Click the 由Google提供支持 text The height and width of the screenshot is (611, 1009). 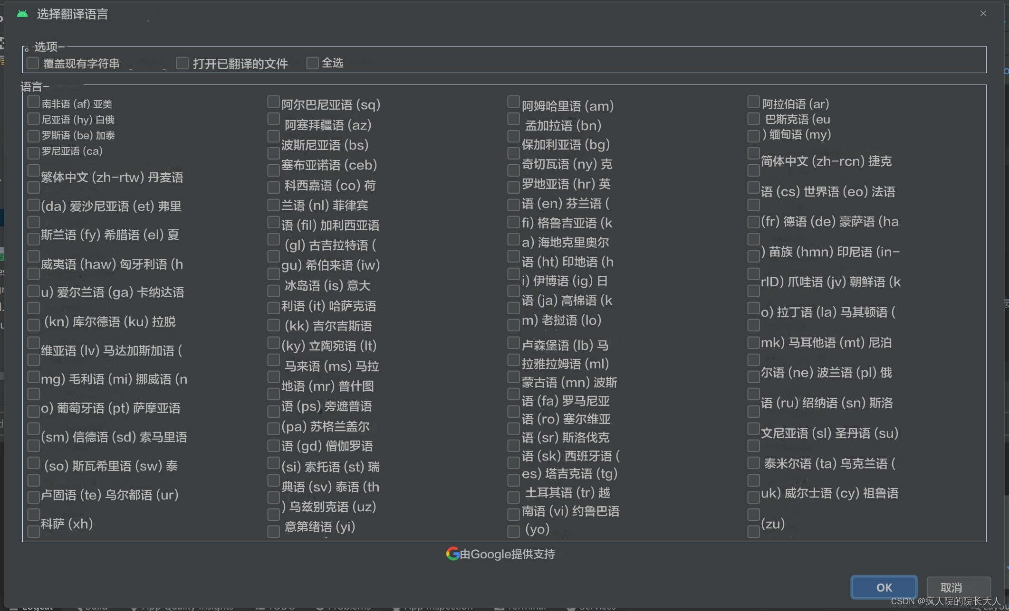click(x=507, y=554)
